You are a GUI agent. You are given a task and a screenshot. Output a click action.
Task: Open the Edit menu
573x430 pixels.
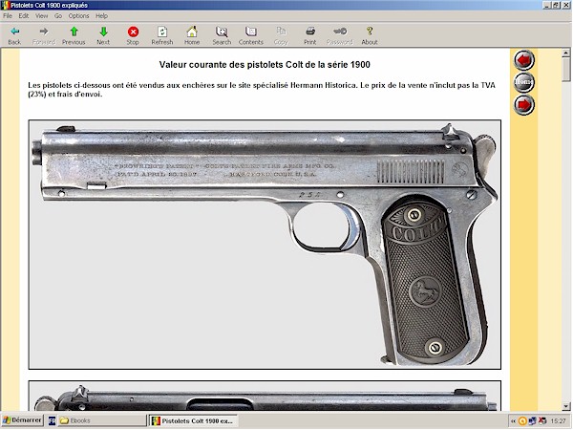[x=24, y=15]
